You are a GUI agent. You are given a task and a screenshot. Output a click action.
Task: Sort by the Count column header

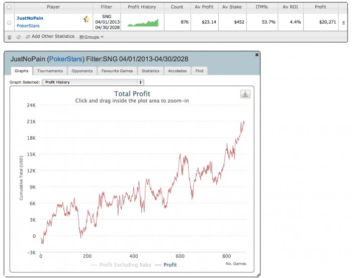pos(177,7)
